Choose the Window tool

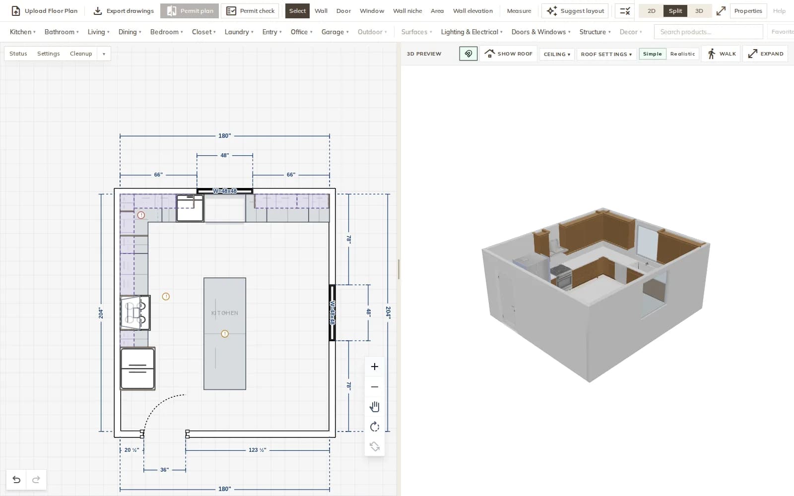point(372,11)
